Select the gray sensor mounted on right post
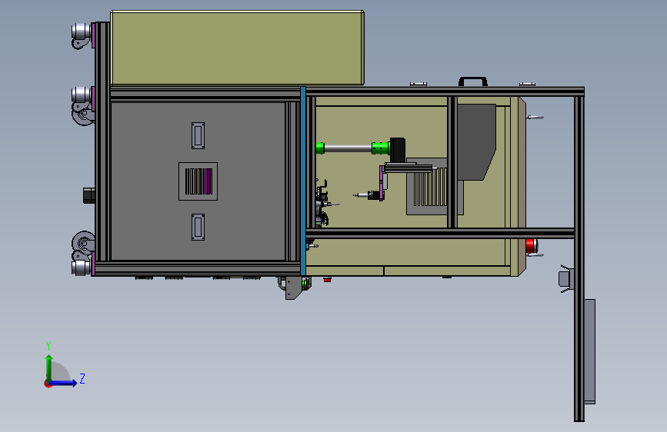The image size is (667, 432). [x=565, y=279]
